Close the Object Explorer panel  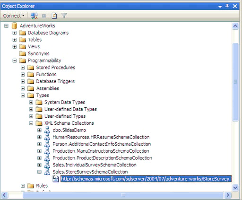click(235, 6)
